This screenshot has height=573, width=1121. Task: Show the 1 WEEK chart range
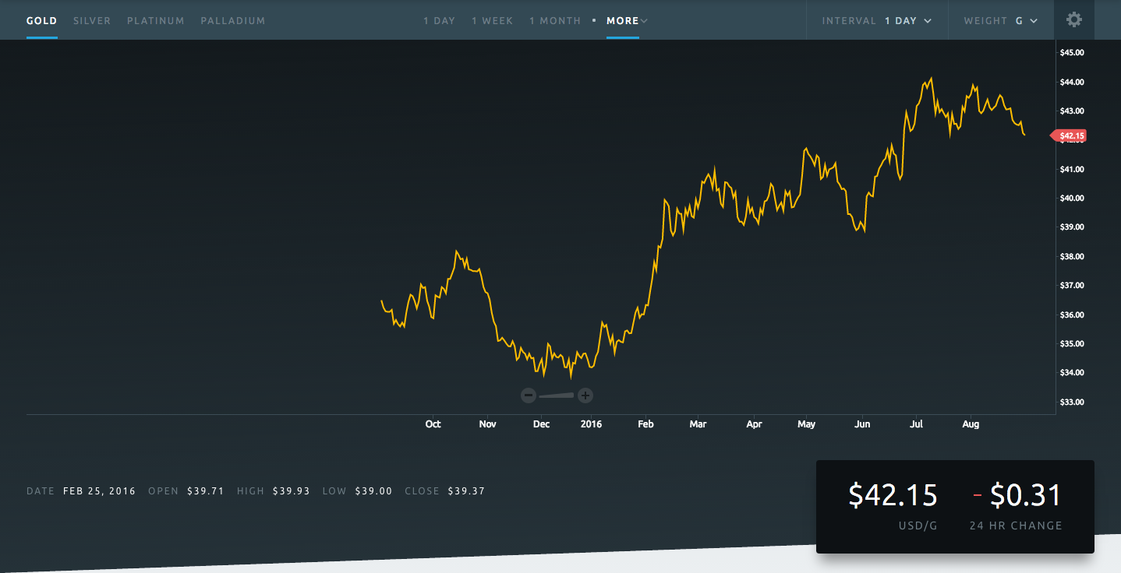pos(492,21)
